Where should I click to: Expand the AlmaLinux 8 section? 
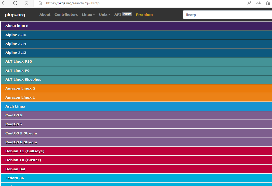[x=137, y=26]
